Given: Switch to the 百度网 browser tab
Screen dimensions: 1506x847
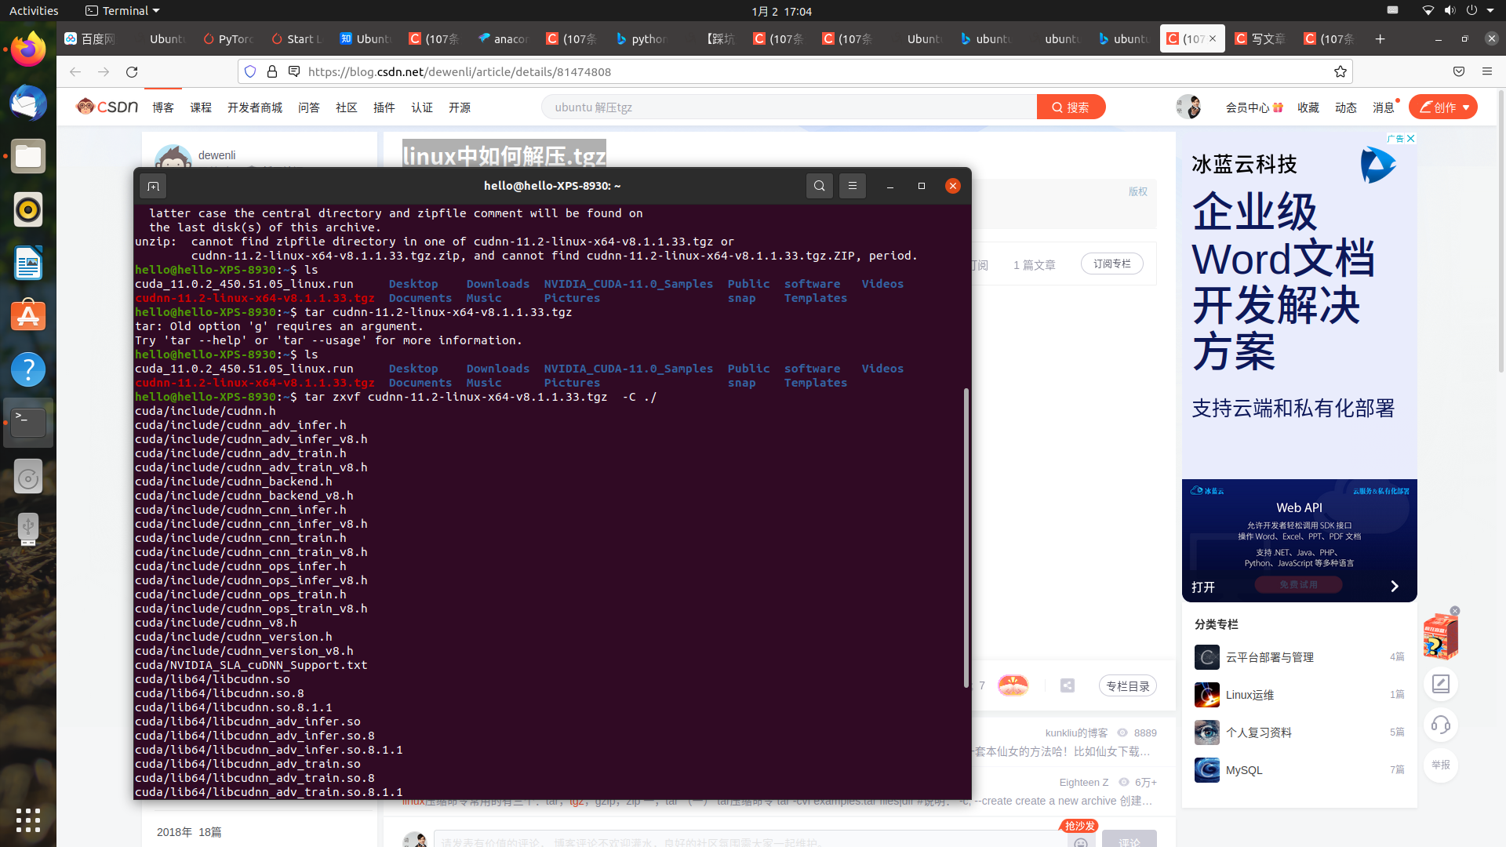Looking at the screenshot, I should click(90, 38).
